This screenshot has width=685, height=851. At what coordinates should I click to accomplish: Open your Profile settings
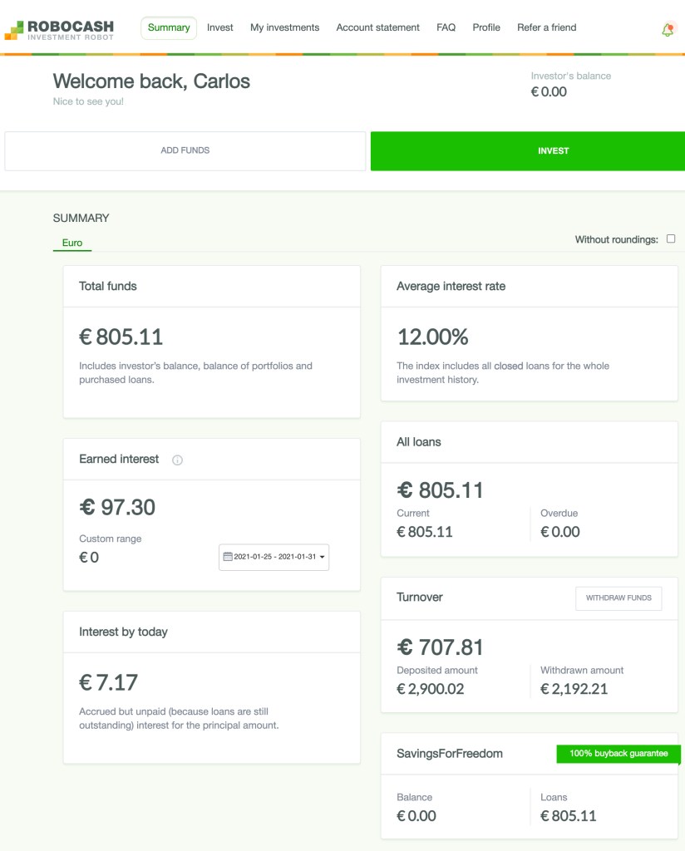coord(486,27)
